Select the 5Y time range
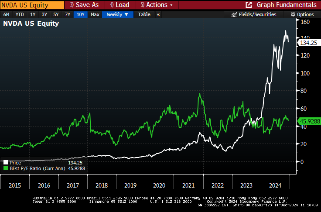This screenshot has width=321, height=212. (56, 14)
